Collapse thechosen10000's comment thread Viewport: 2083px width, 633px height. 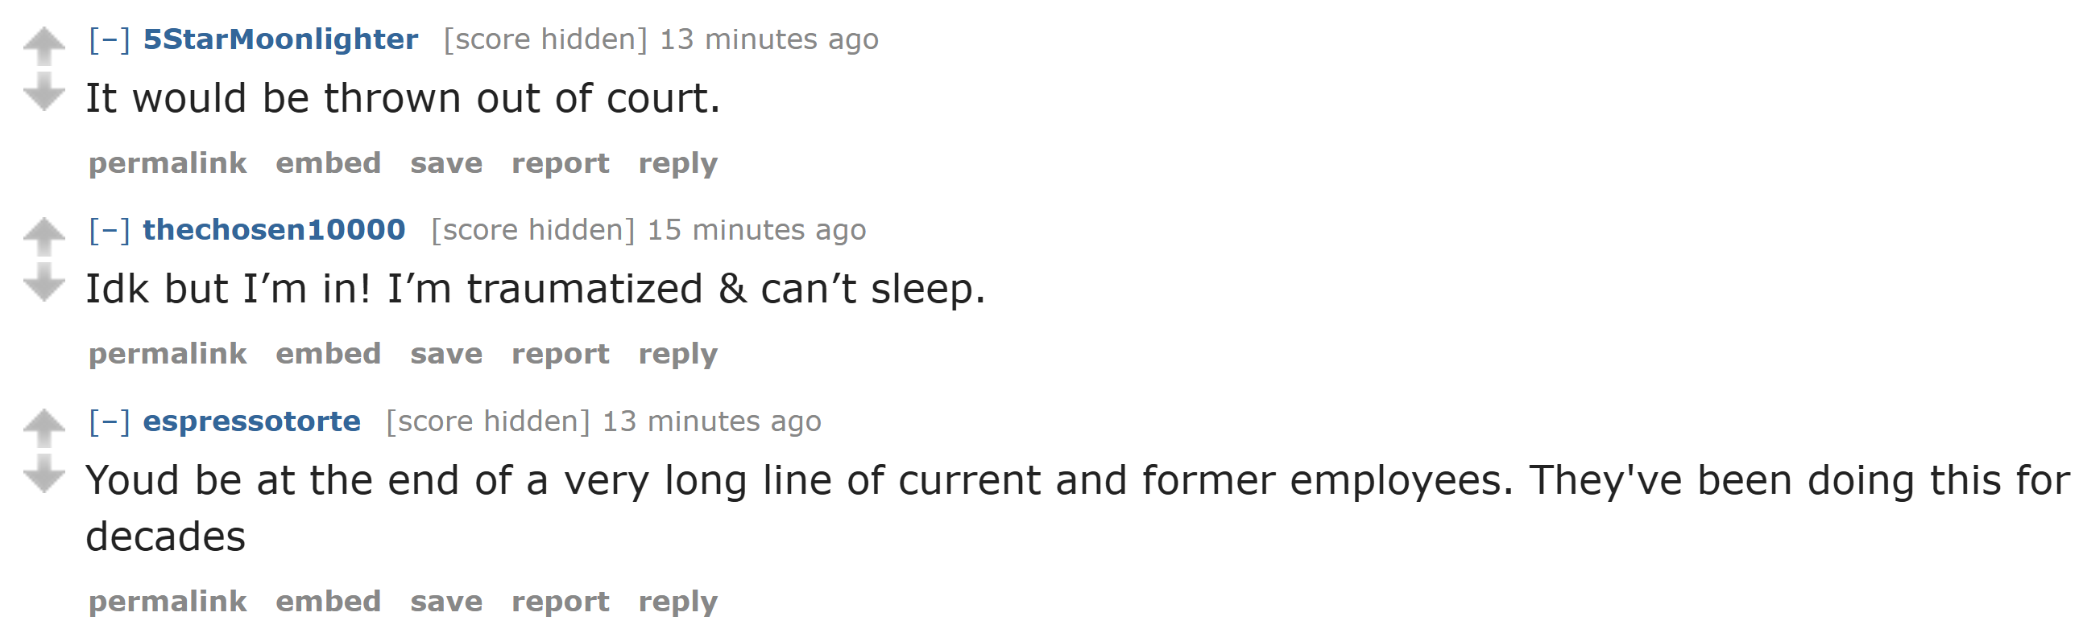pyautogui.click(x=110, y=230)
